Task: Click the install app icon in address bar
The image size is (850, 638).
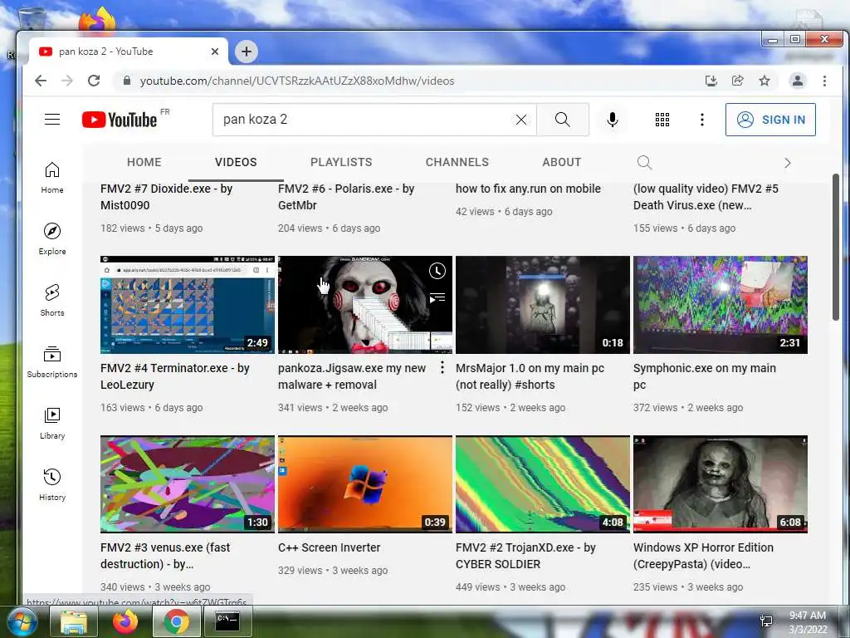Action: 711,81
